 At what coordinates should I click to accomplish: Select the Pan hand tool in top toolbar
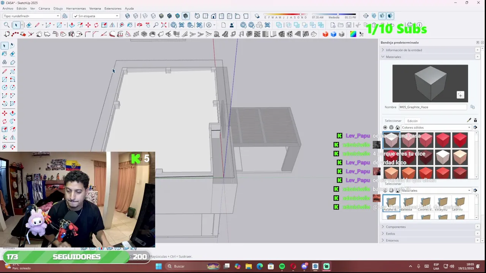[147, 25]
